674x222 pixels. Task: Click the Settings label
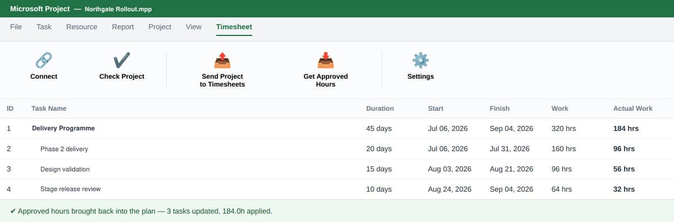click(x=421, y=76)
